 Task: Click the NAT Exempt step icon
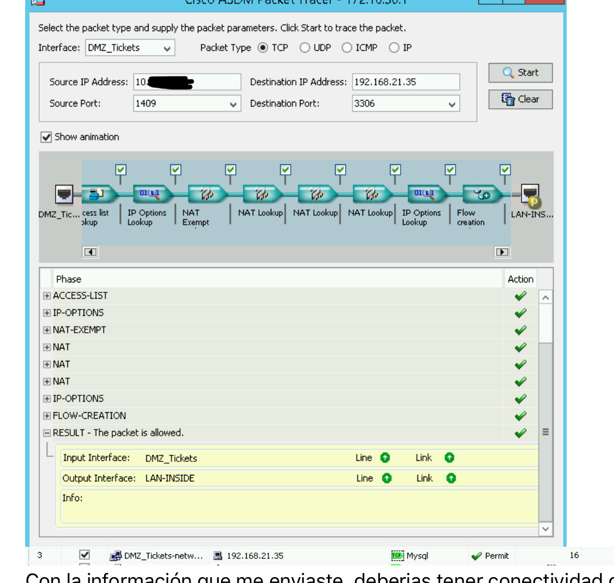click(207, 194)
